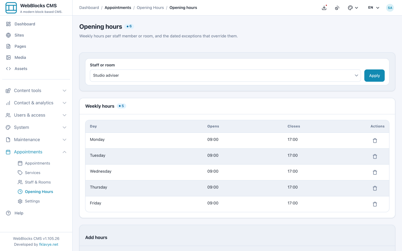Expand the Content tools section
402x251 pixels.
click(36, 91)
